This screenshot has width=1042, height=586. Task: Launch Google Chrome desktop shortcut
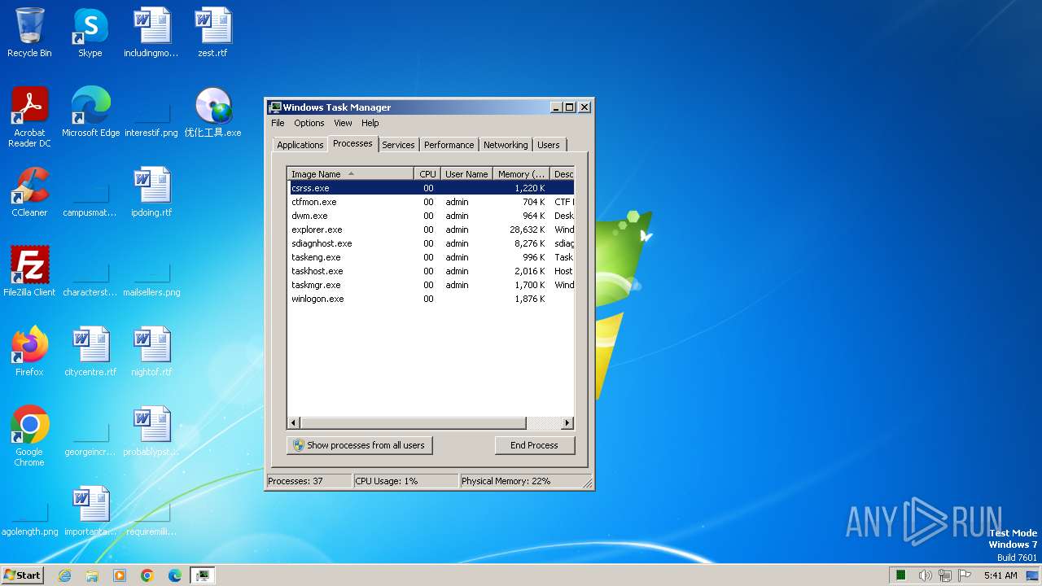[x=29, y=437]
